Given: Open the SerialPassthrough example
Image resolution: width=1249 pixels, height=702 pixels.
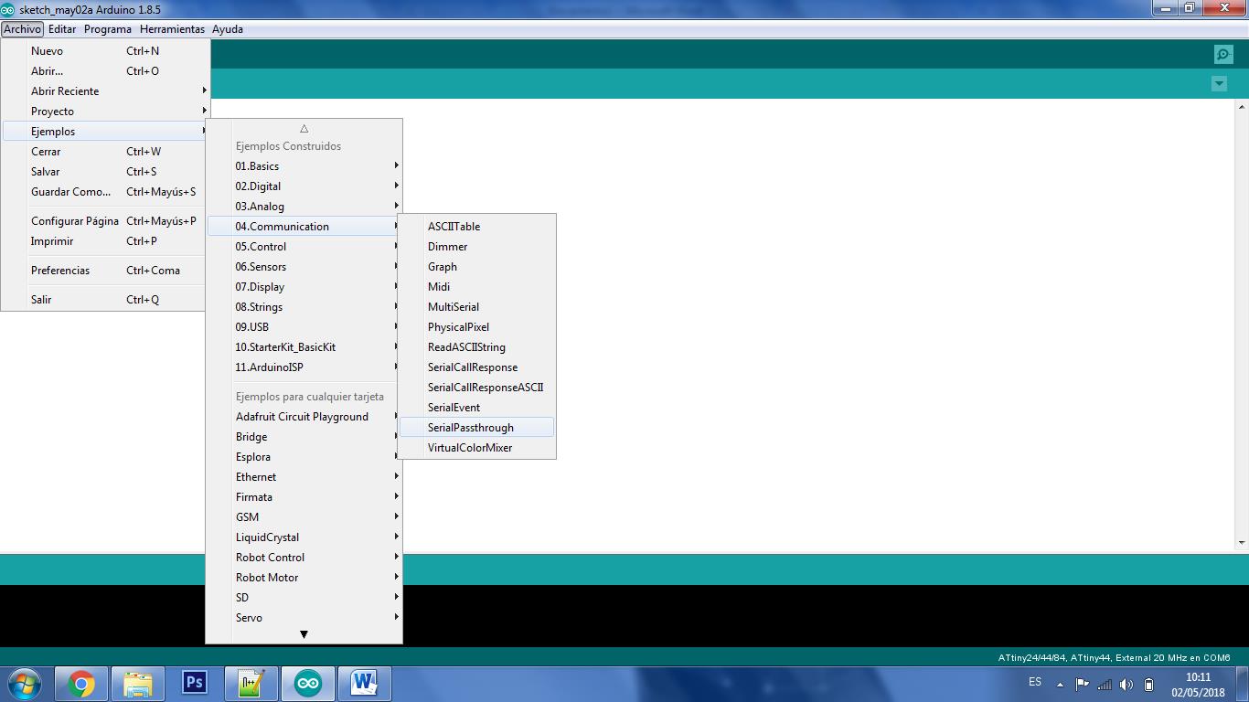Looking at the screenshot, I should pos(476,428).
